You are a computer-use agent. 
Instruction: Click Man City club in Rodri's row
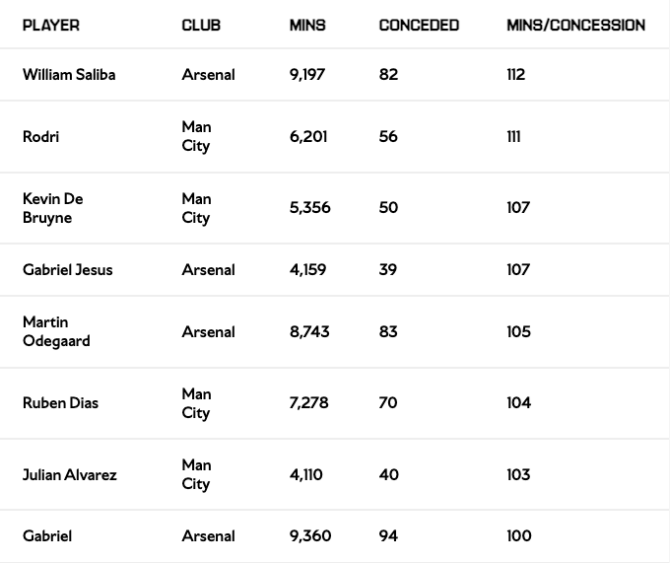(x=196, y=137)
